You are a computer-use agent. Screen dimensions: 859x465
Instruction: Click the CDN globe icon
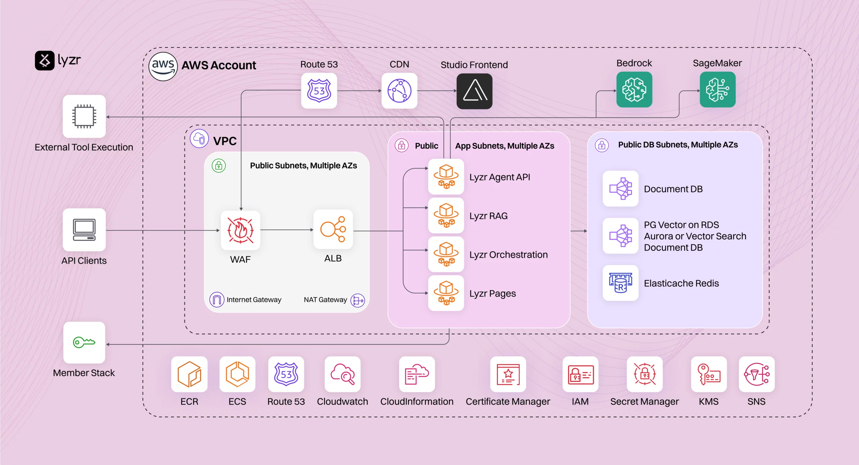[x=399, y=91]
